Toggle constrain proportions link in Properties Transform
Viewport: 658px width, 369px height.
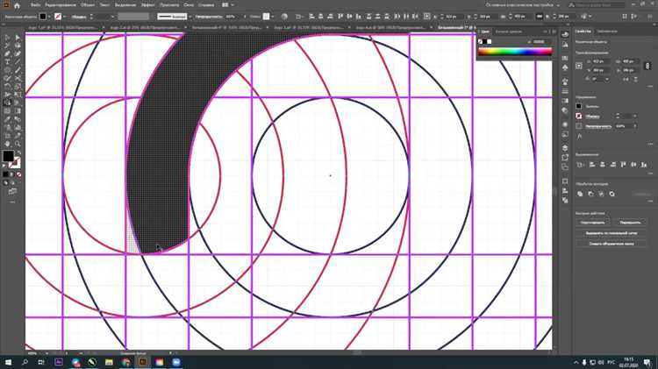tap(647, 66)
